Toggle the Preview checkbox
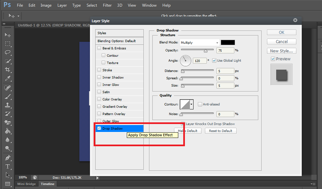The height and width of the screenshot is (189, 322). [273, 59]
